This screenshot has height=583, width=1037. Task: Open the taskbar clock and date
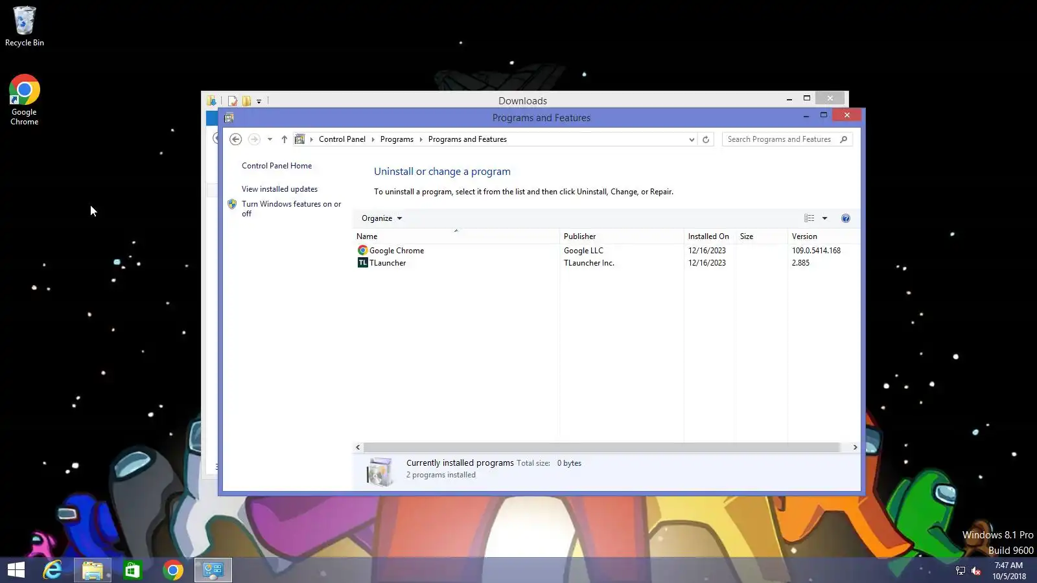pos(1009,571)
